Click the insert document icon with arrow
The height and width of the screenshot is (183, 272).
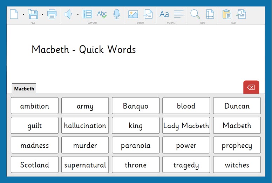148,14
